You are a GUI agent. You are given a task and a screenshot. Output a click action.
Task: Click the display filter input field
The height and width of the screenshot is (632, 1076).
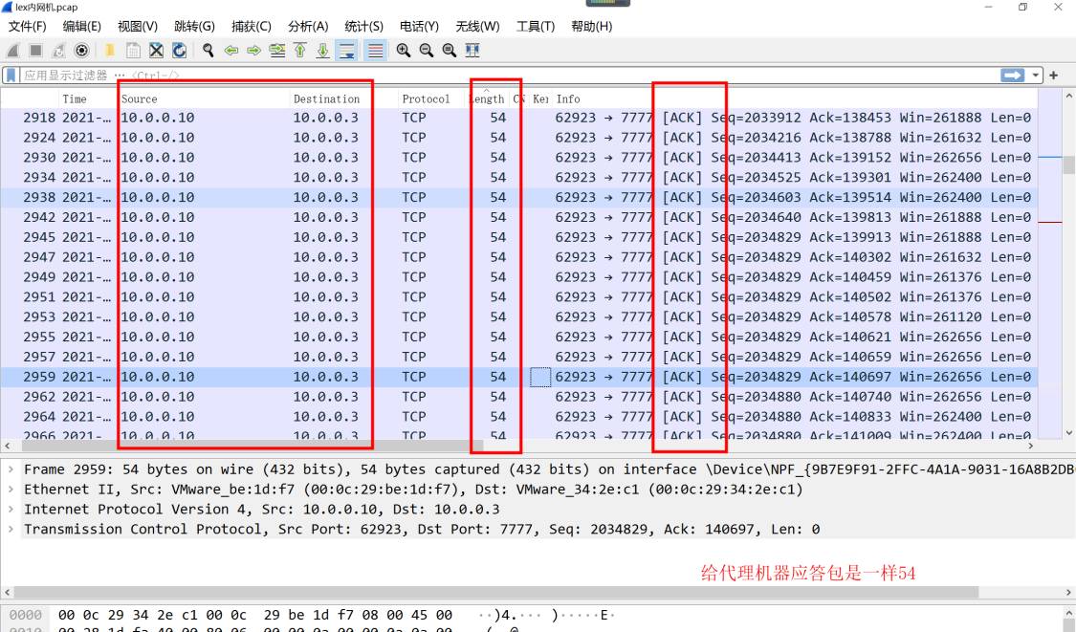(508, 75)
